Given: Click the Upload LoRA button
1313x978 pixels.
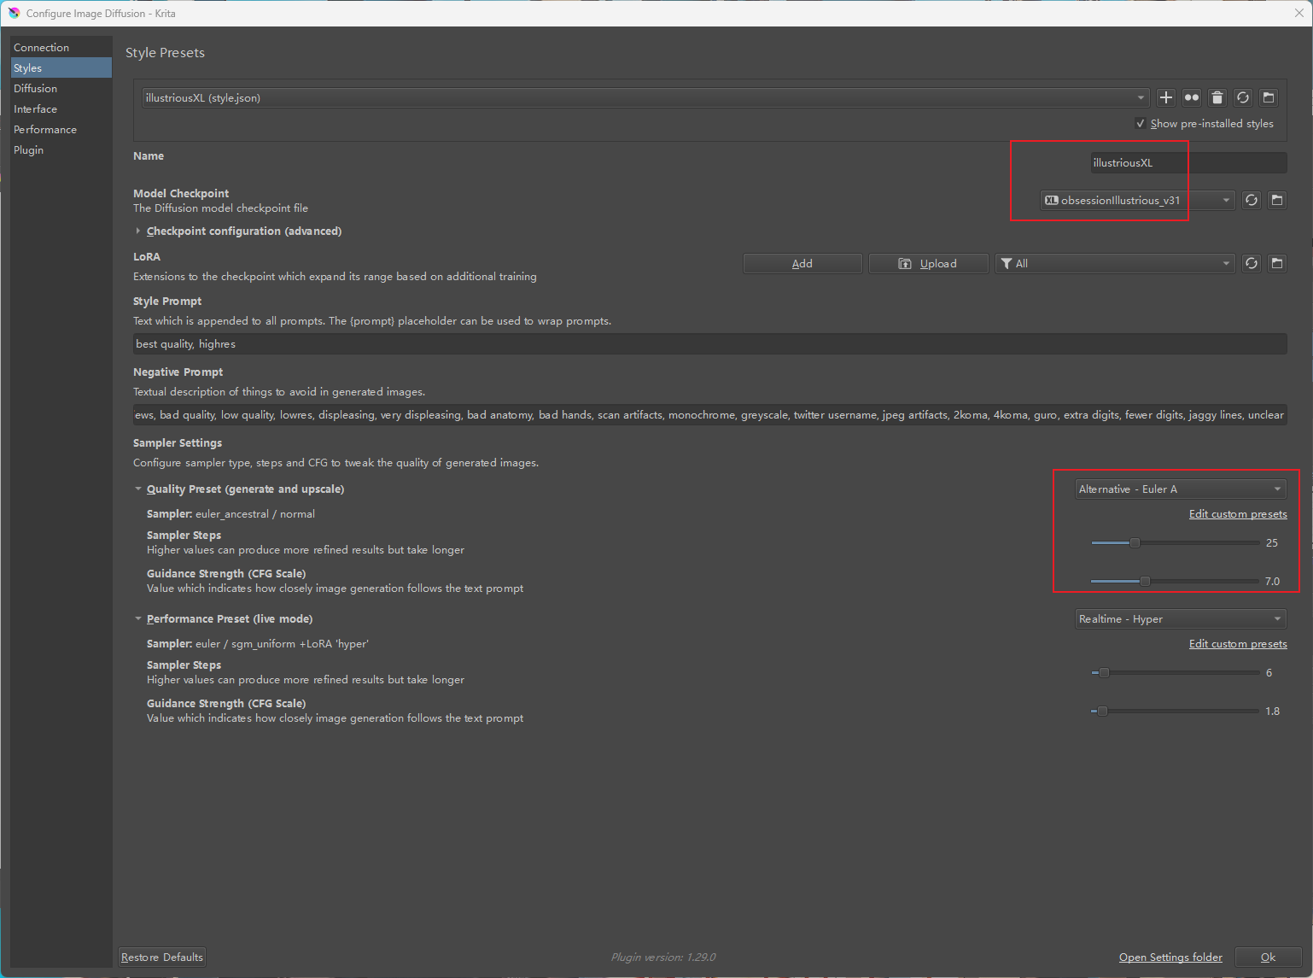Looking at the screenshot, I should pos(929,263).
